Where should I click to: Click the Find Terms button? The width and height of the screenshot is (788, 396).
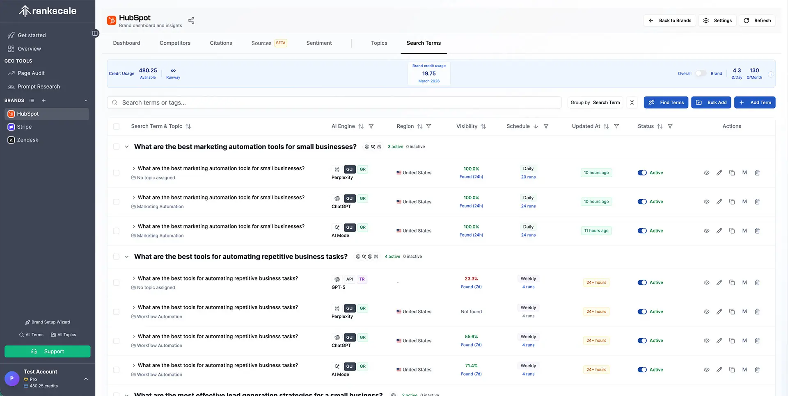pos(666,102)
